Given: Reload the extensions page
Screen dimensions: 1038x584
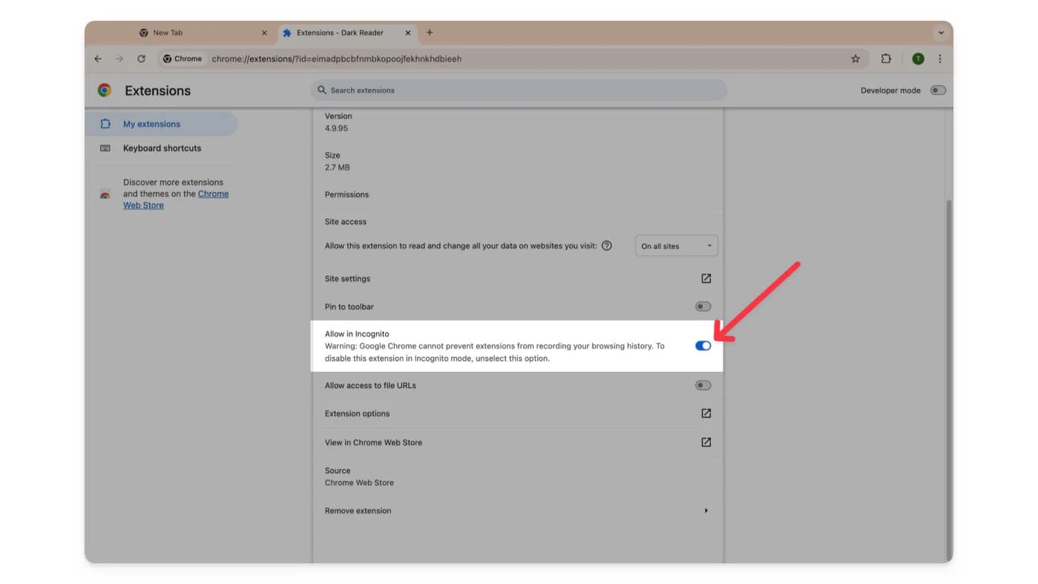Looking at the screenshot, I should click(141, 59).
